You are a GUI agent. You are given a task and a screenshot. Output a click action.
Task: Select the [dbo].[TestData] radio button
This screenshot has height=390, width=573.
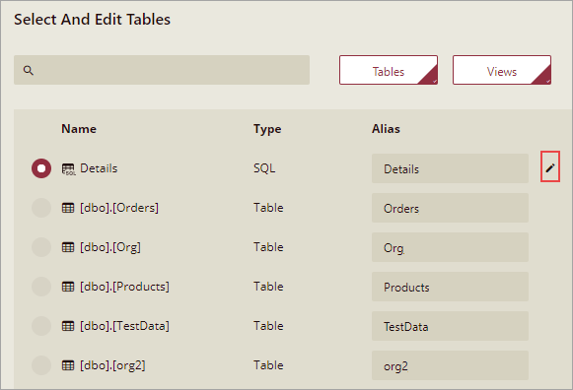[41, 326]
